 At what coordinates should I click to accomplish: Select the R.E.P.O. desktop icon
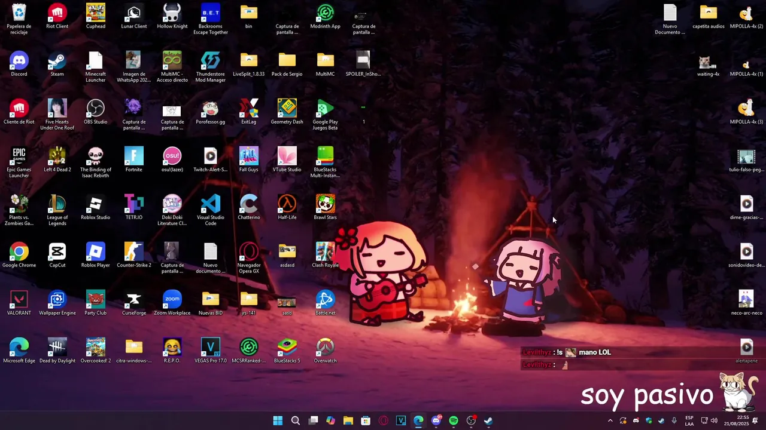pyautogui.click(x=172, y=351)
